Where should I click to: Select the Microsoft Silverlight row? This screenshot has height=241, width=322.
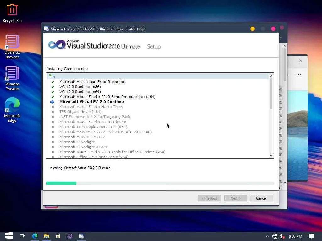(x=77, y=142)
